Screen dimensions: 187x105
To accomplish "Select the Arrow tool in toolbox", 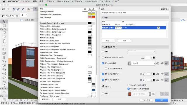I will pos(4,21).
